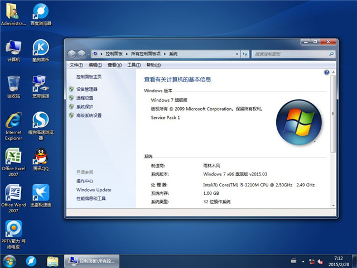The image size is (357, 268).
Task: Click the pinned browser taskbar icon
Action: click(31, 261)
